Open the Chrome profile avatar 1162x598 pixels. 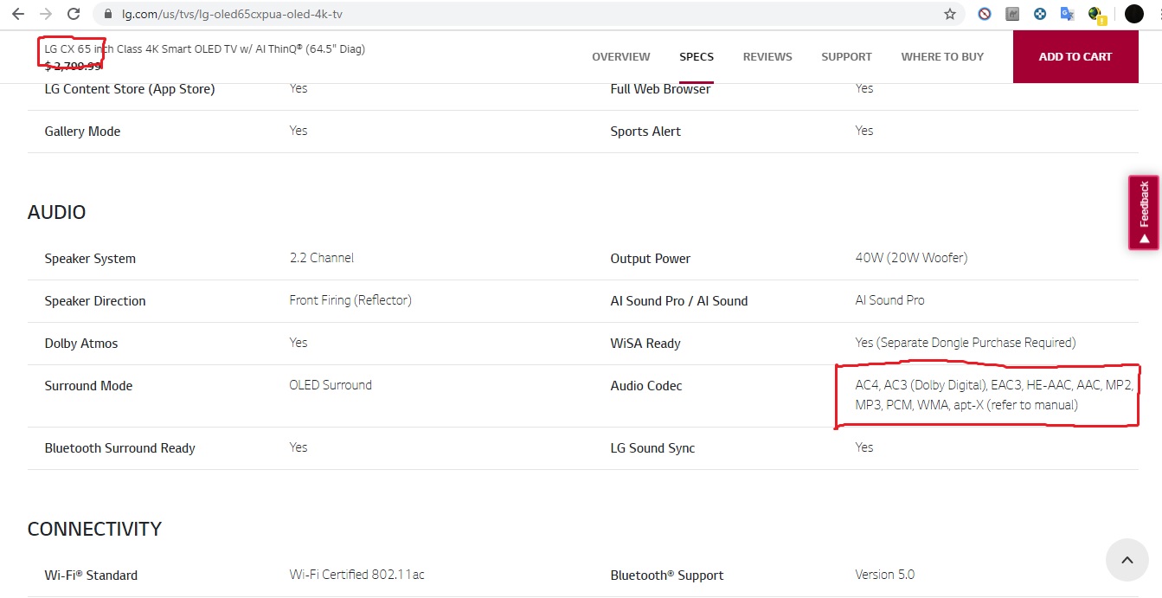coord(1133,14)
